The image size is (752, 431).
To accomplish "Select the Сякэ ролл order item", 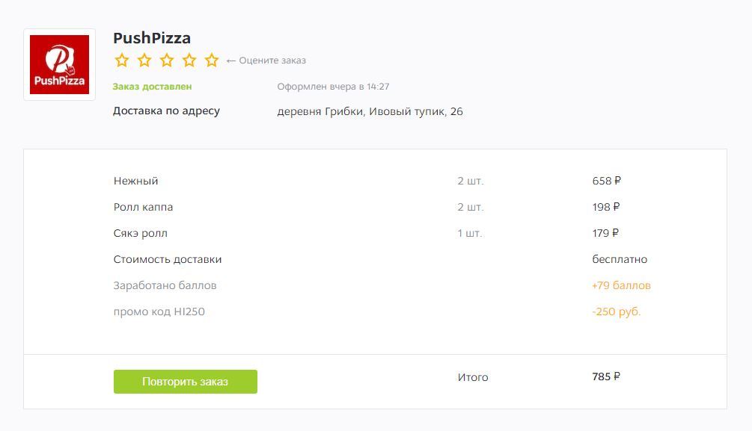I will [141, 233].
